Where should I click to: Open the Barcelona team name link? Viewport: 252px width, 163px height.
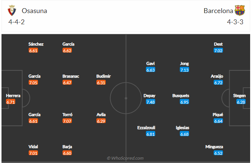pyautogui.click(x=218, y=11)
